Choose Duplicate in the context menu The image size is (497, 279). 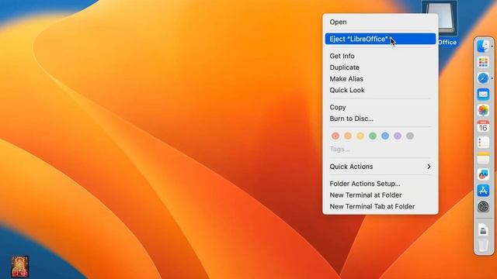(x=381, y=67)
